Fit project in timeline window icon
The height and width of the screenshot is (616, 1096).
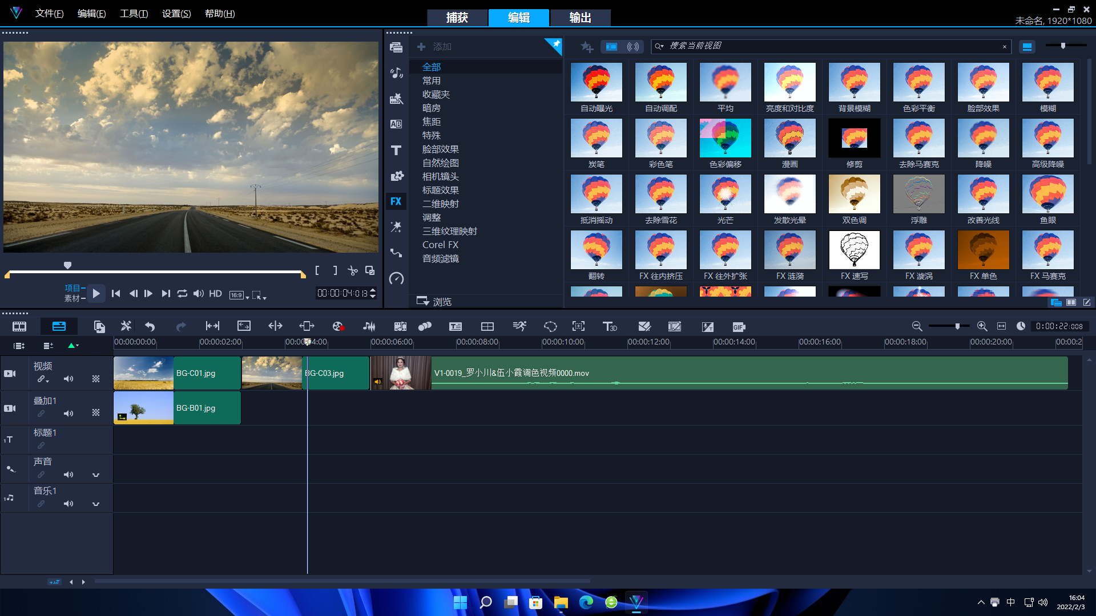tap(1001, 326)
